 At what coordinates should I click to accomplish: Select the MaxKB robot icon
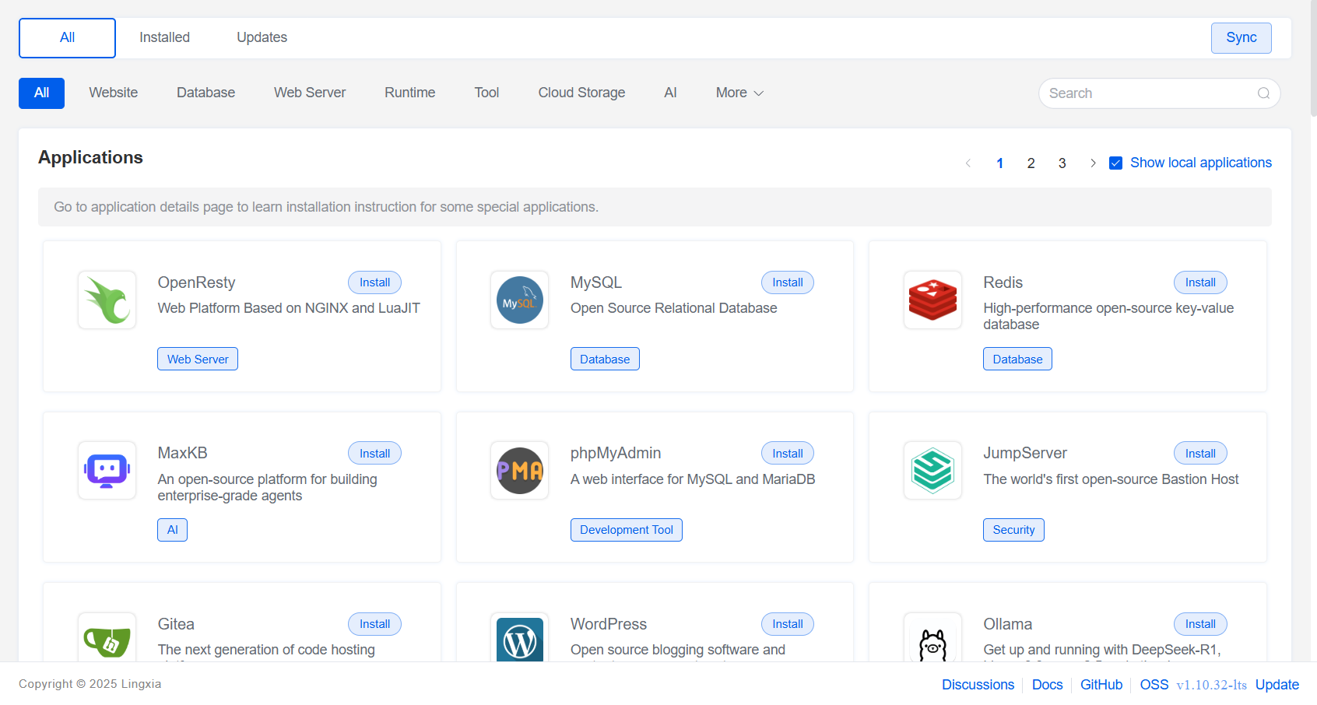click(x=107, y=471)
